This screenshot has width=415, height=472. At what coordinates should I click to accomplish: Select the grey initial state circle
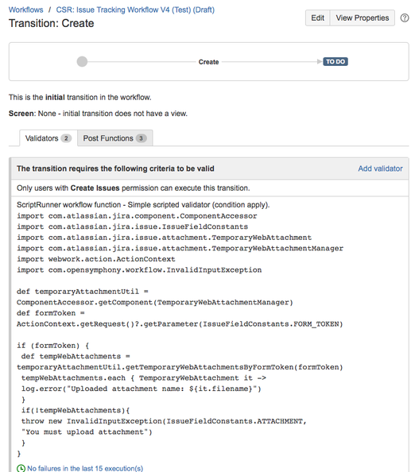82,62
